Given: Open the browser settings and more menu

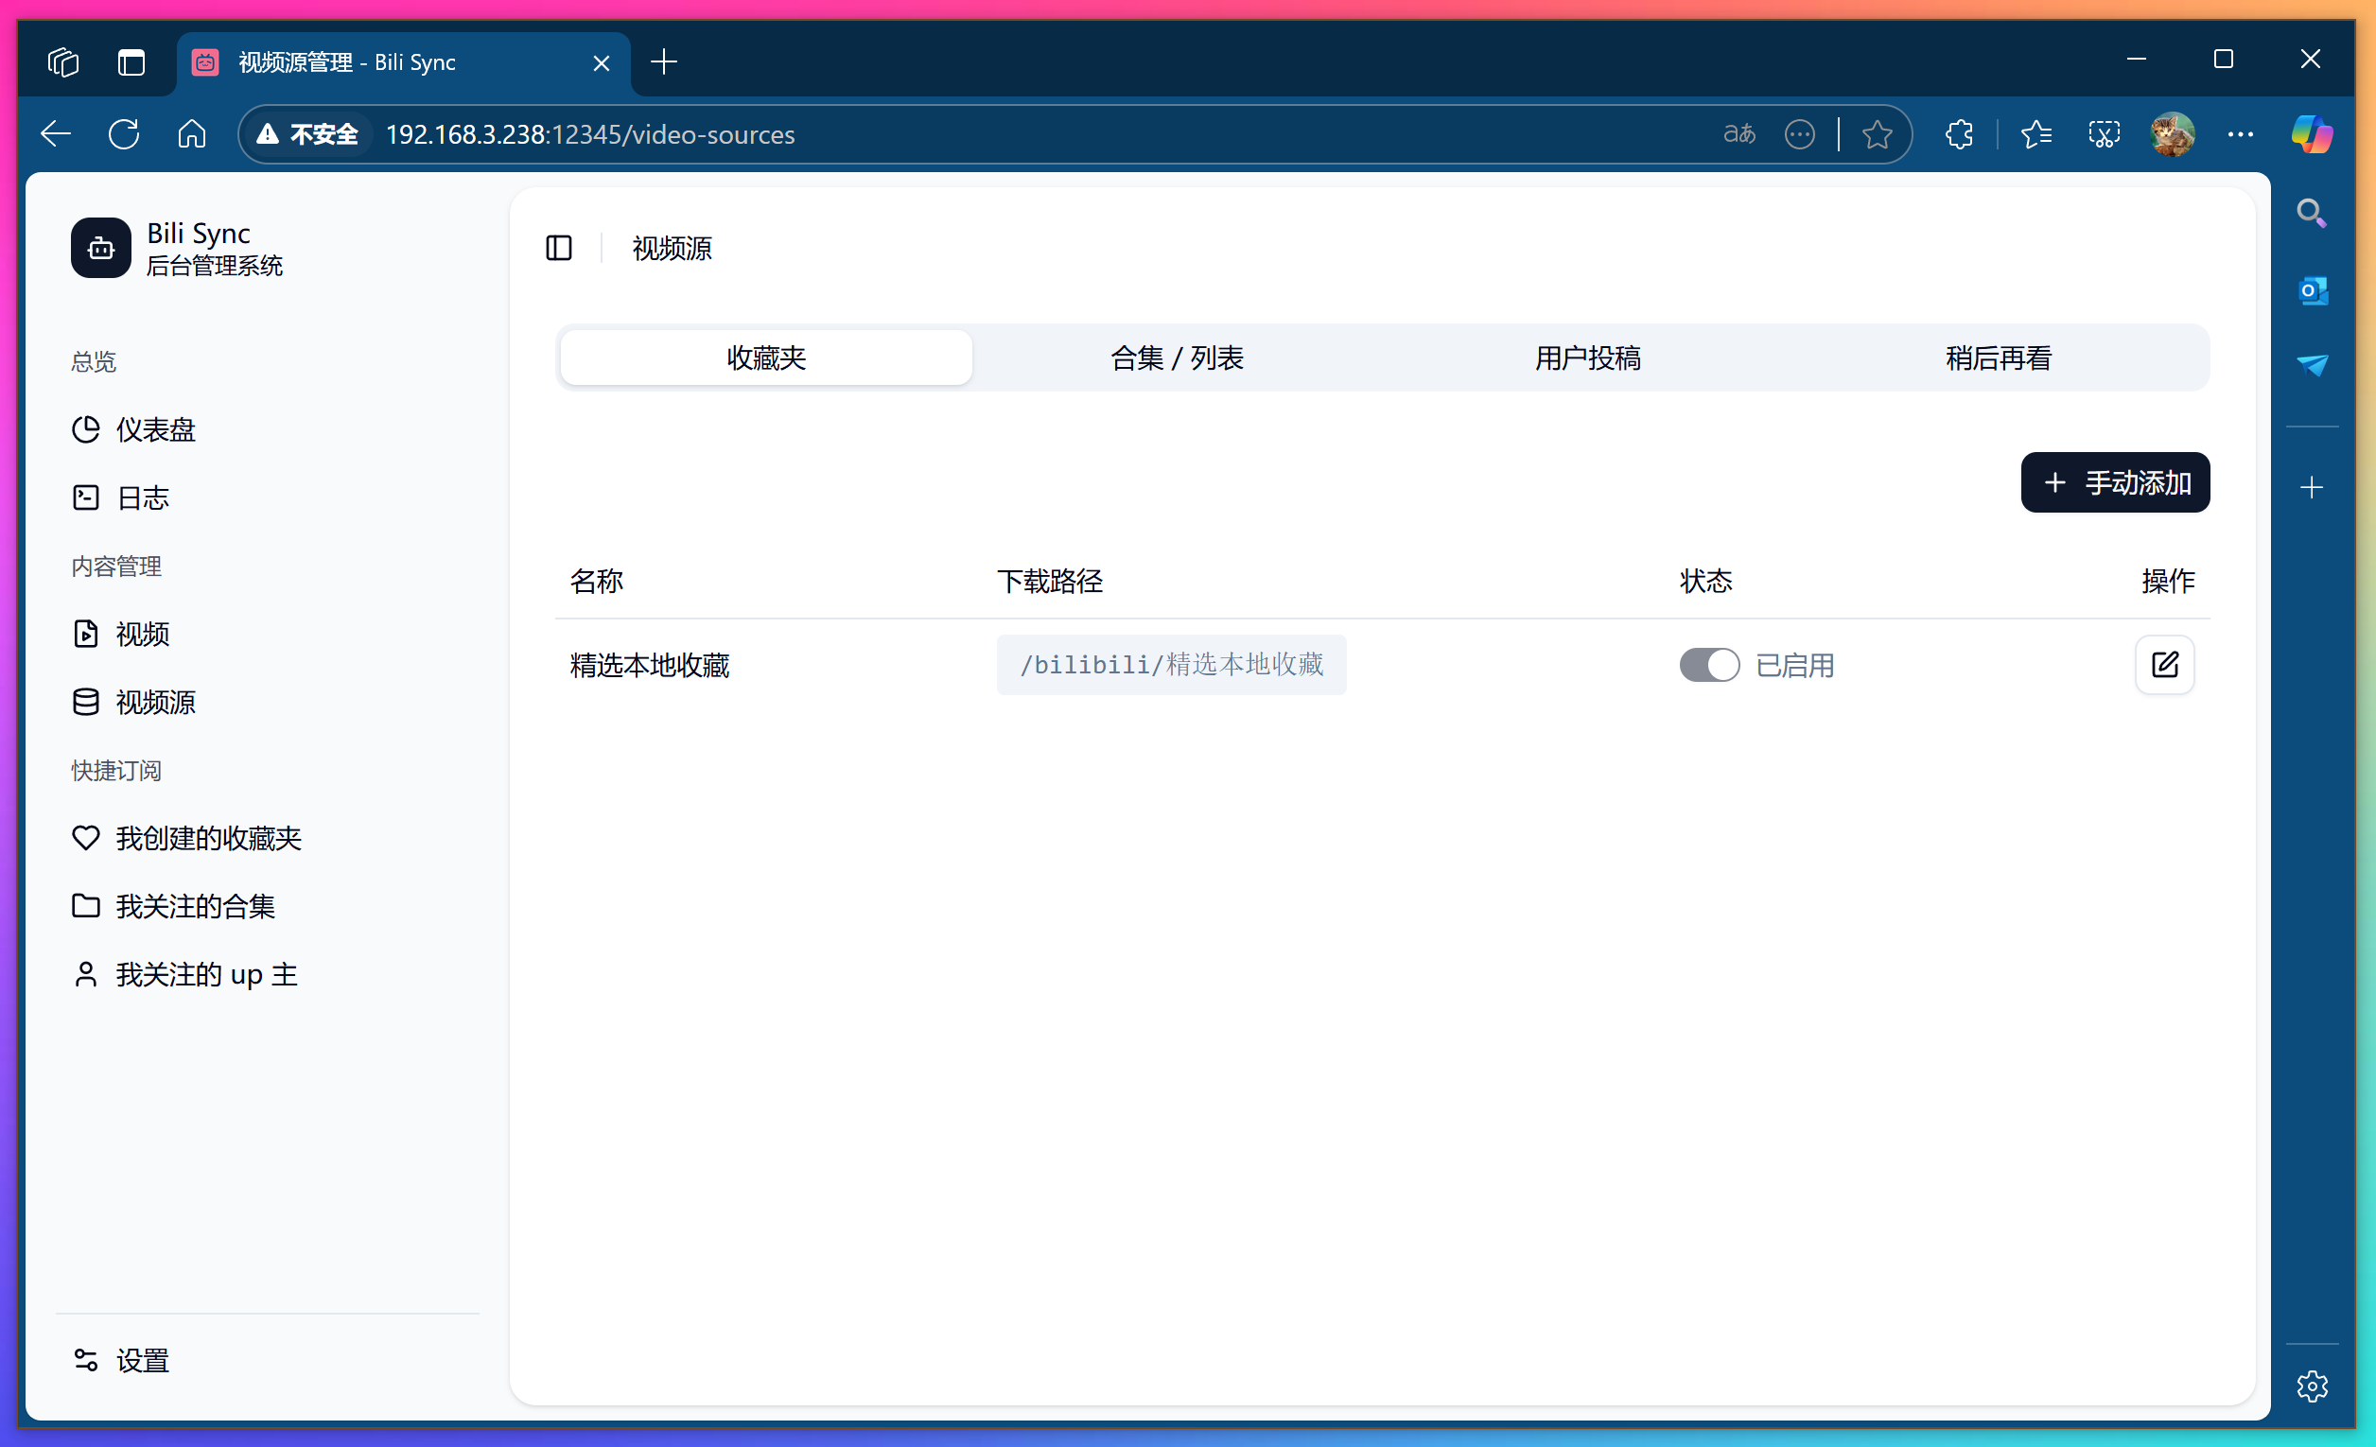Looking at the screenshot, I should pyautogui.click(x=2241, y=134).
